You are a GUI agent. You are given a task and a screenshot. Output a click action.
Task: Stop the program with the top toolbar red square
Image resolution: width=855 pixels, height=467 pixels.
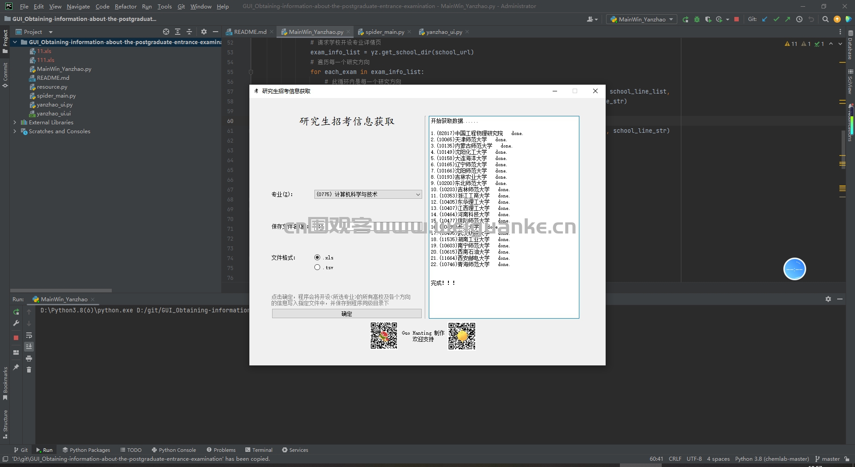click(737, 19)
